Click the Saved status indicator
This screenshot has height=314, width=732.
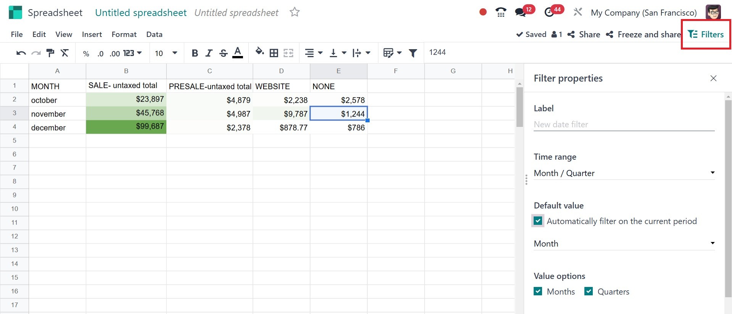(x=531, y=34)
